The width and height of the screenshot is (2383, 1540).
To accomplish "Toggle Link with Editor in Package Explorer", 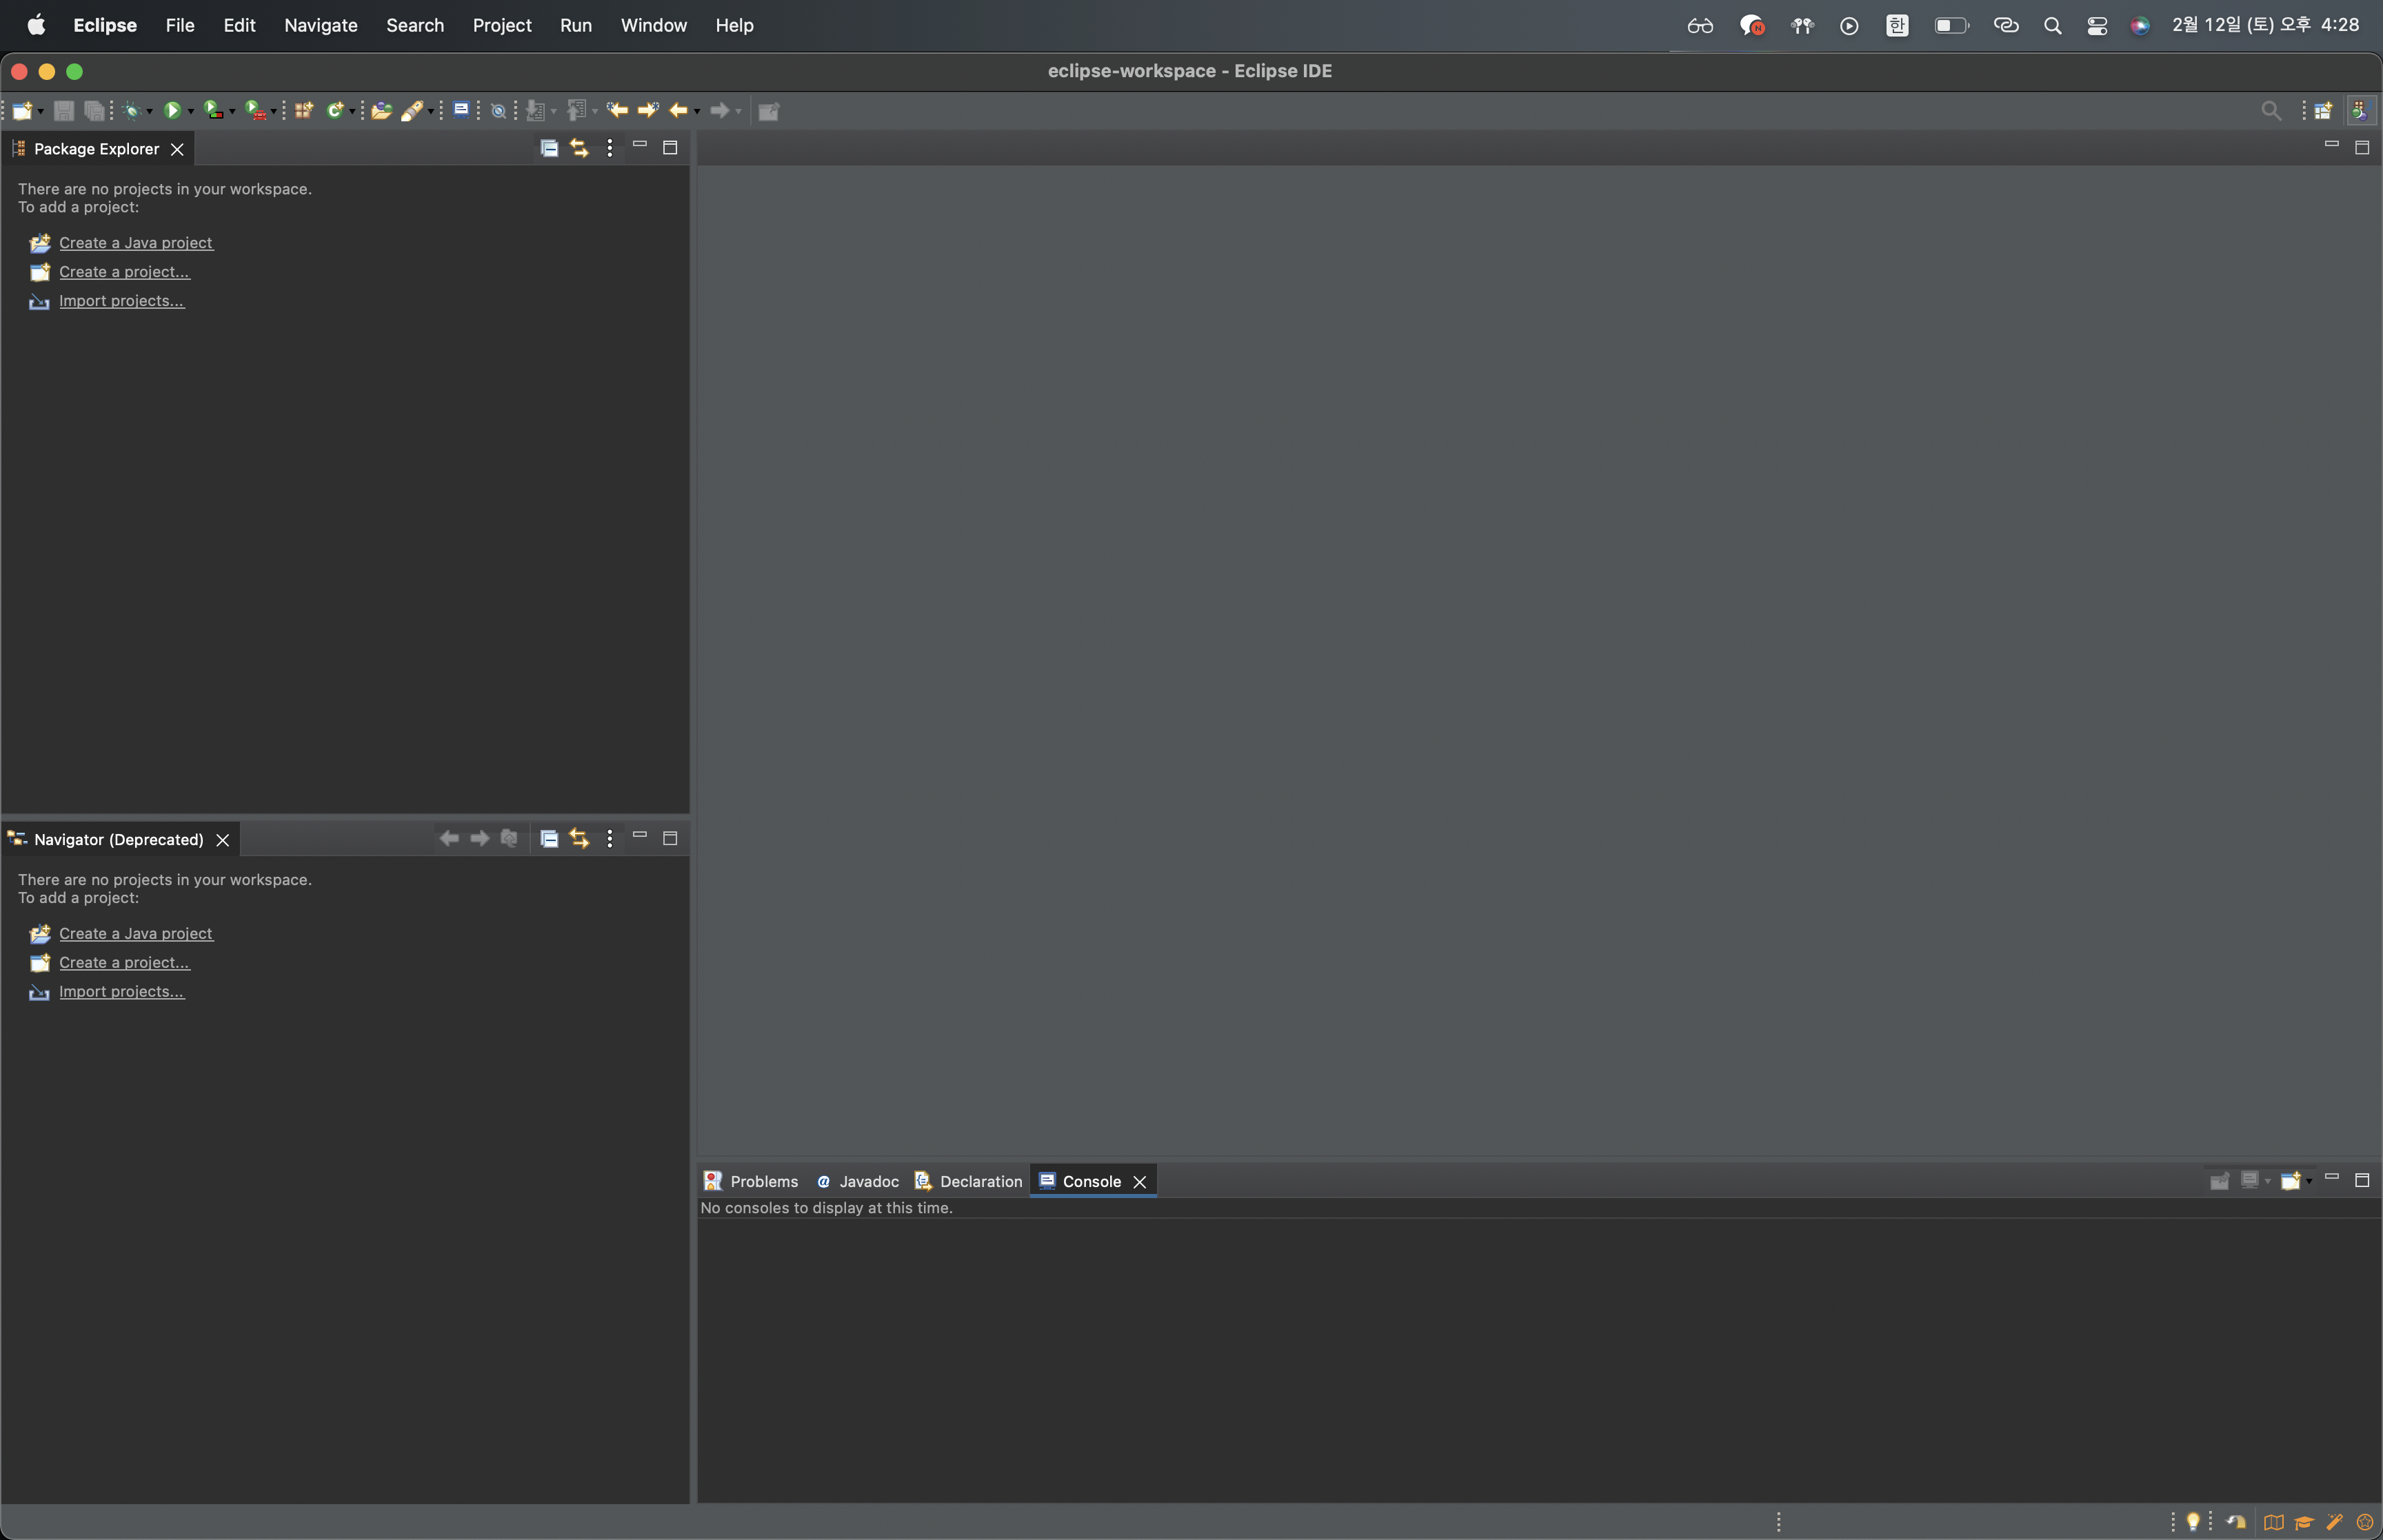I will (579, 148).
